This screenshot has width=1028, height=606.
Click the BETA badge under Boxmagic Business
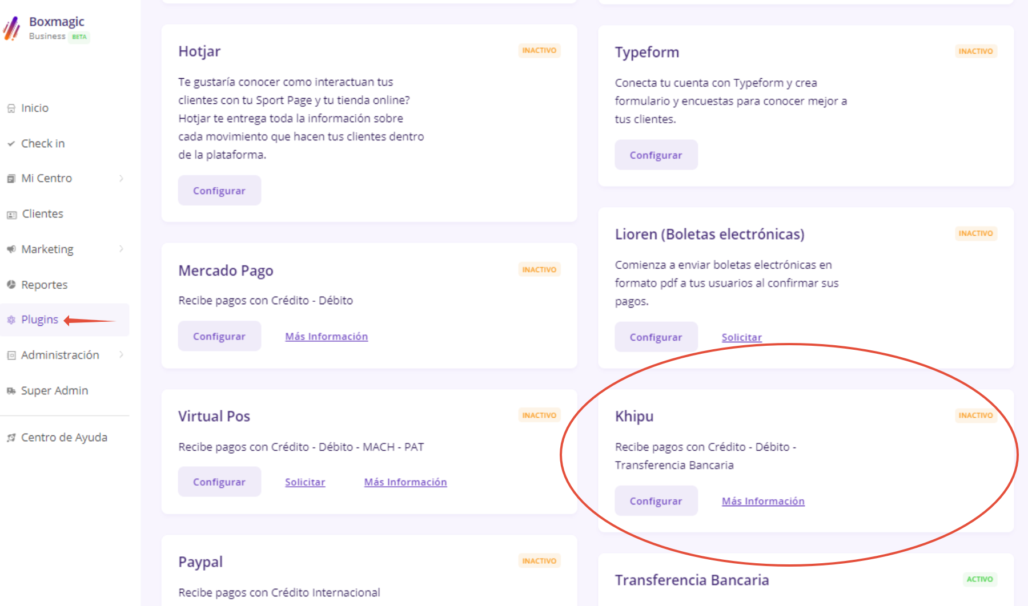pyautogui.click(x=79, y=37)
